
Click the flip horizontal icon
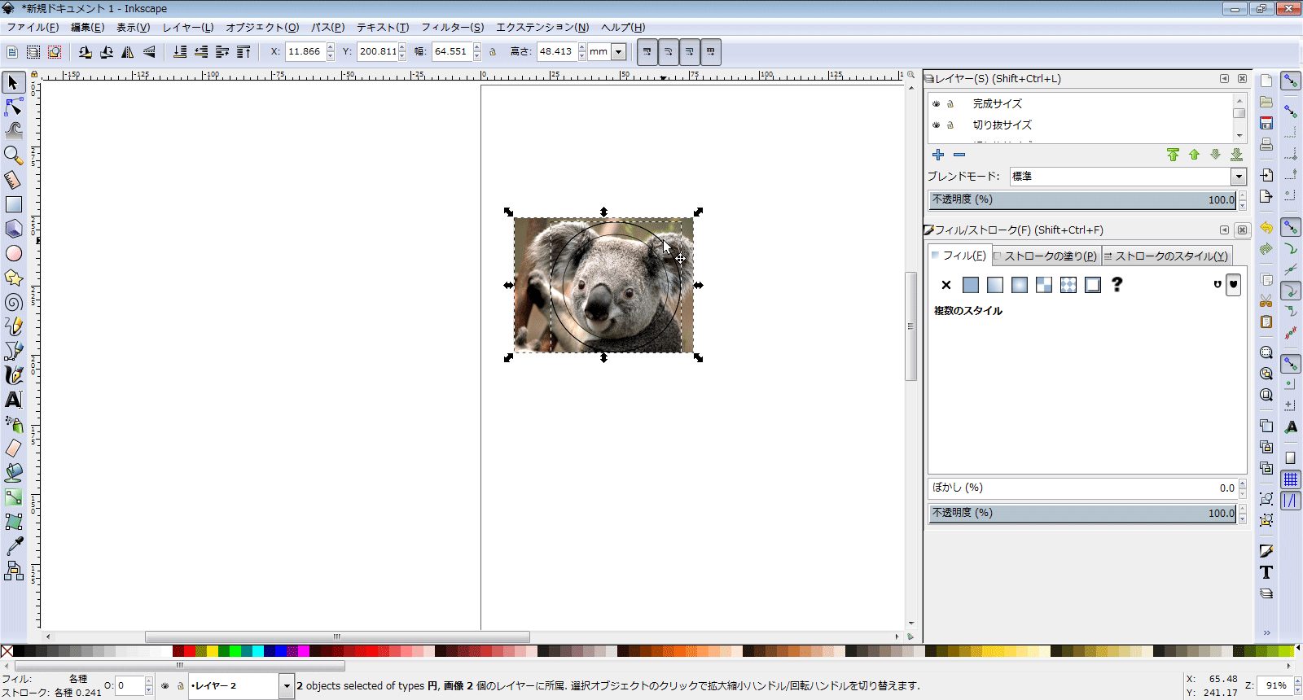(x=128, y=52)
